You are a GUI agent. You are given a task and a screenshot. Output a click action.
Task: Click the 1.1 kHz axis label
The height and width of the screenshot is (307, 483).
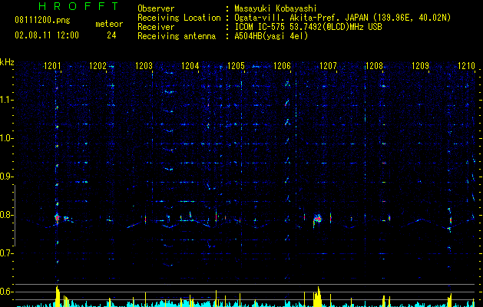click(x=6, y=100)
